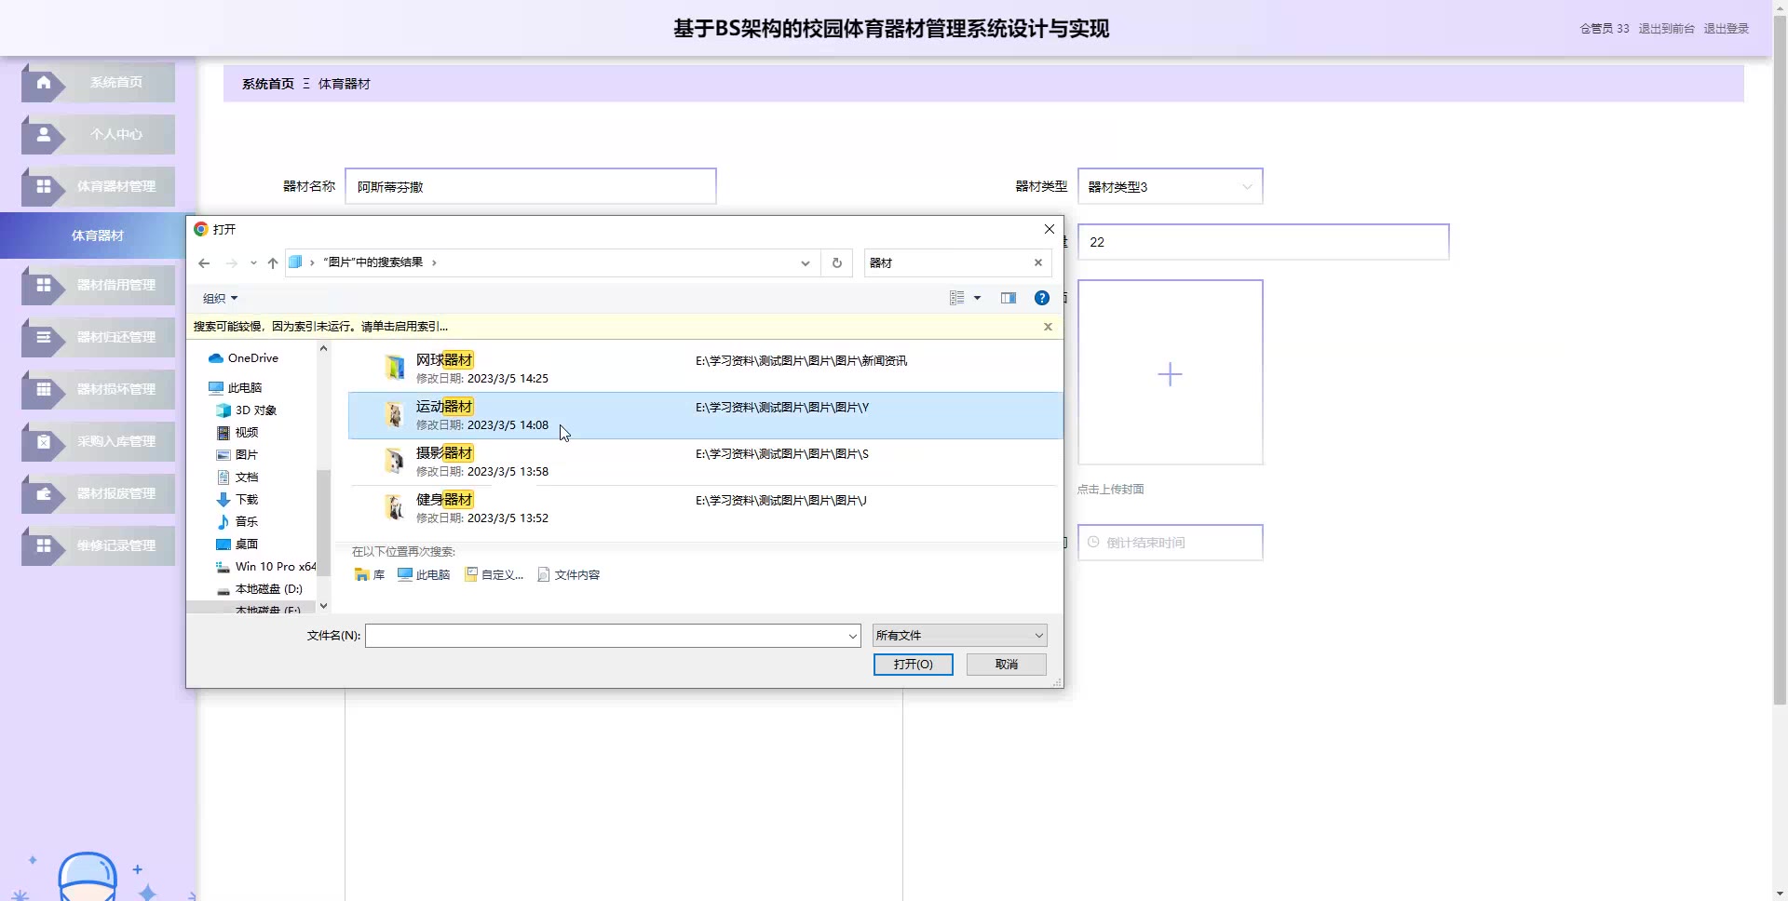
Task: Toggle the preview pane icon
Action: pos(1008,298)
